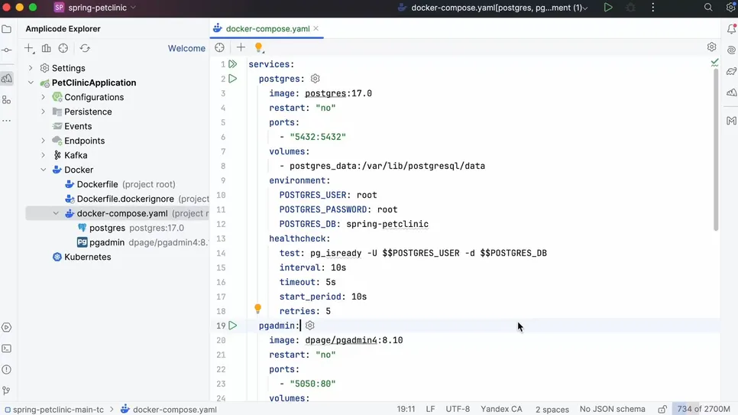Select Dockerfile.dockerignore tree item
The height and width of the screenshot is (415, 738).
(x=125, y=199)
